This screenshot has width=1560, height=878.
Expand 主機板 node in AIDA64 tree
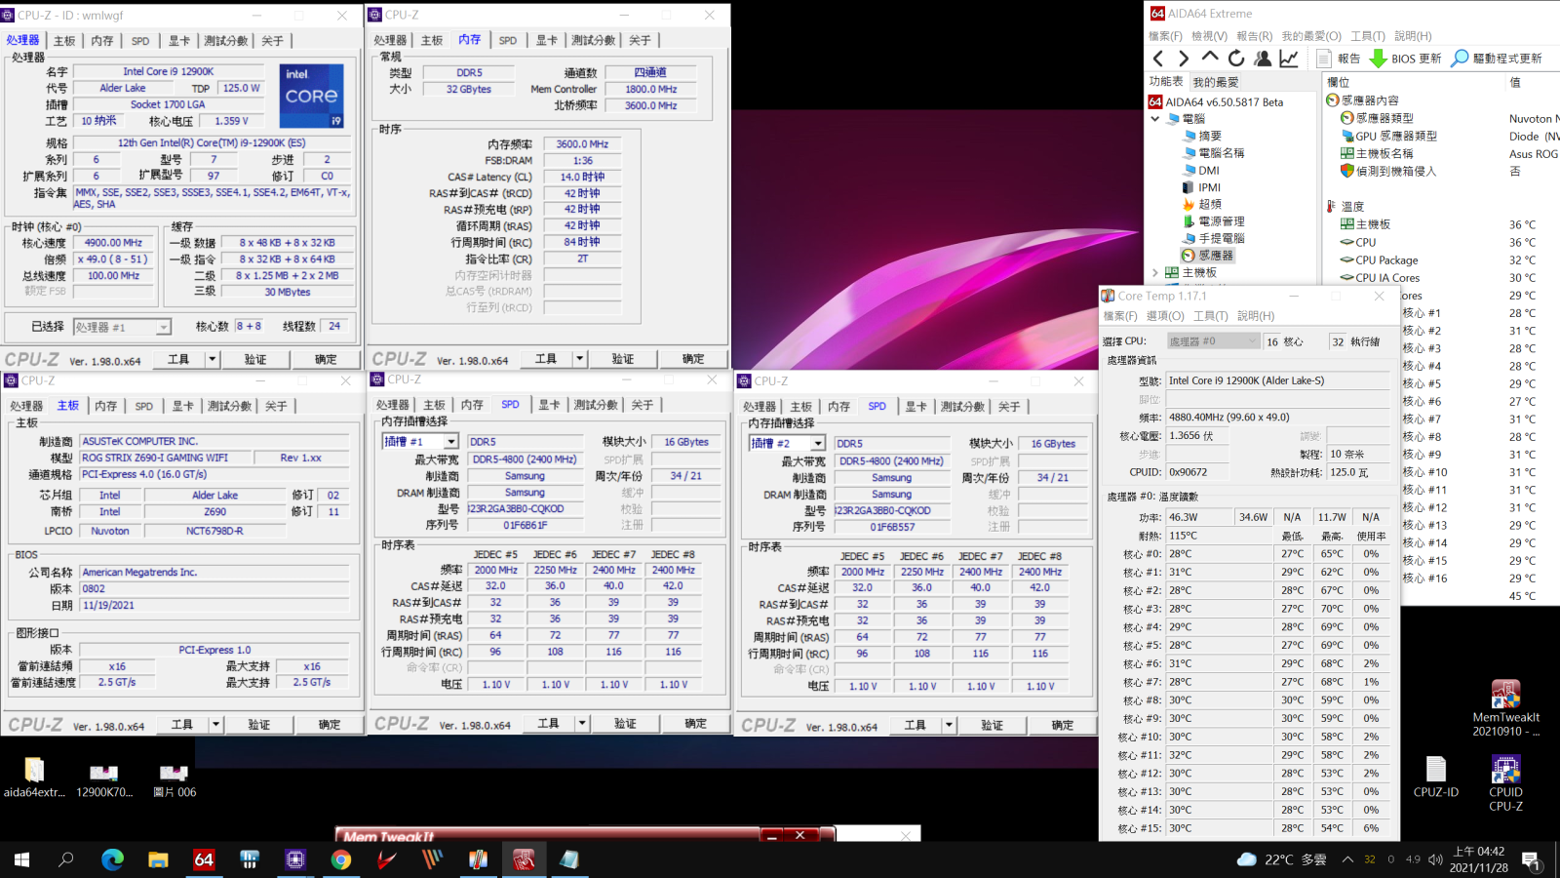coord(1155,273)
